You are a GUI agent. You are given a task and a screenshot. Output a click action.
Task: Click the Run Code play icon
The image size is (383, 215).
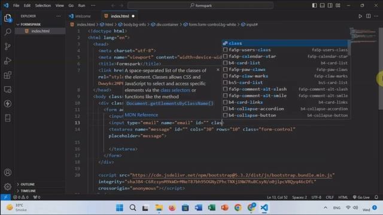pyautogui.click(x=360, y=16)
